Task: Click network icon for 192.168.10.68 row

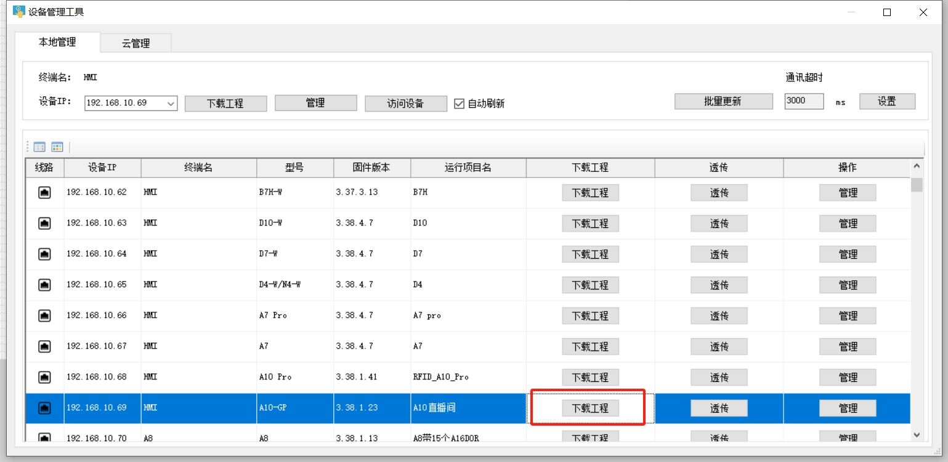Action: pyautogui.click(x=44, y=378)
